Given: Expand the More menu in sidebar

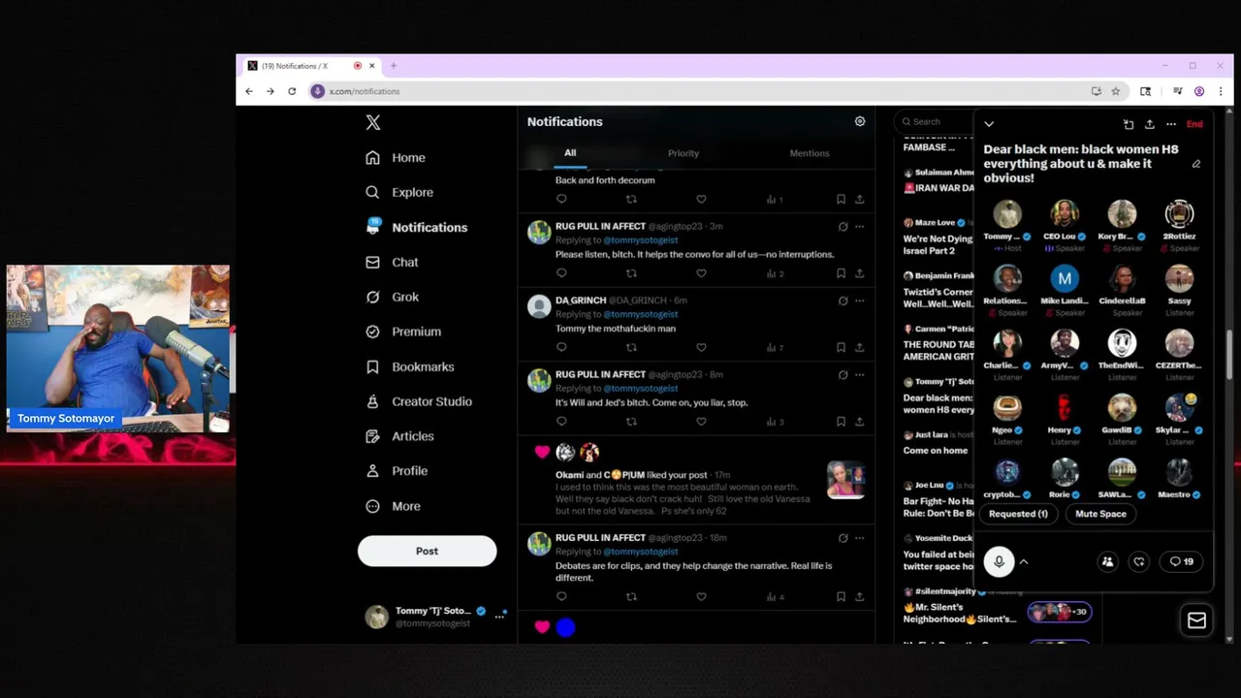Looking at the screenshot, I should tap(393, 506).
